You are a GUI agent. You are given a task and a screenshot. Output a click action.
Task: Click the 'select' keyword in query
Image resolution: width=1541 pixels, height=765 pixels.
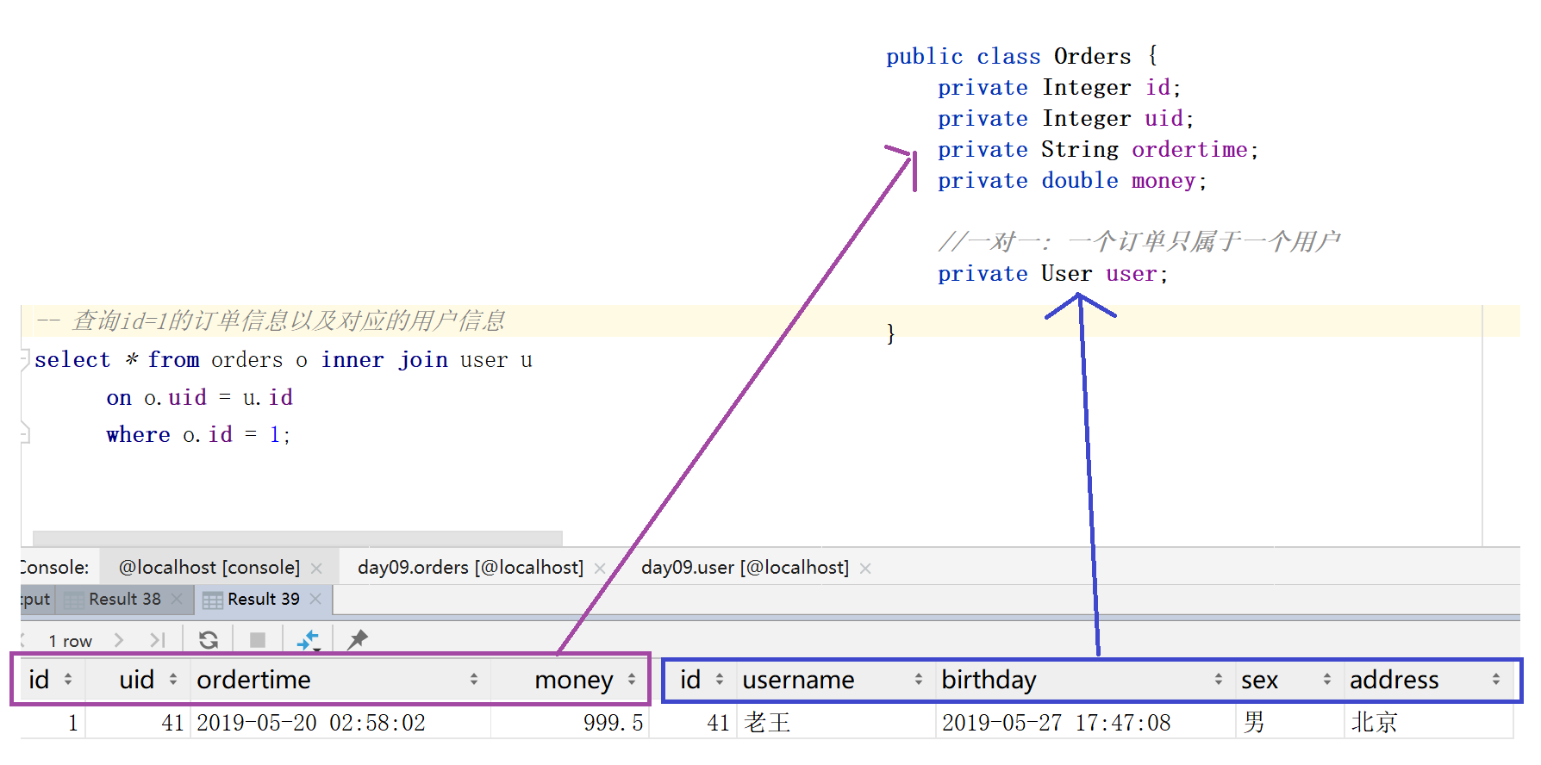[72, 359]
